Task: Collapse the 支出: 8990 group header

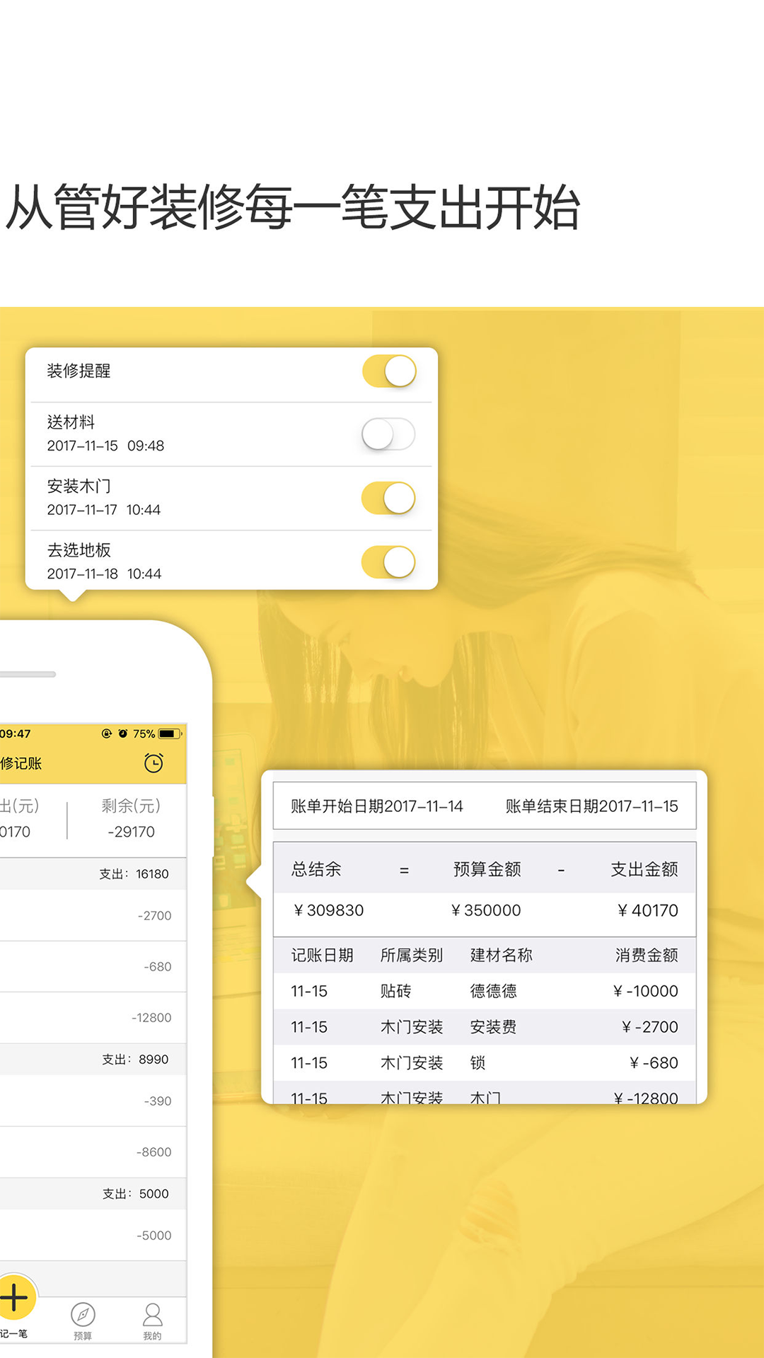Action: pos(92,1060)
